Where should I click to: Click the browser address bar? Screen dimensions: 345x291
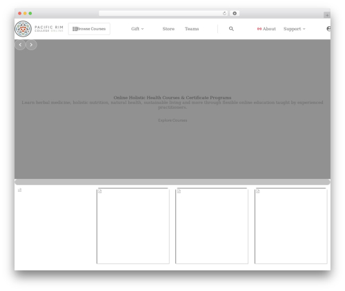click(x=164, y=13)
